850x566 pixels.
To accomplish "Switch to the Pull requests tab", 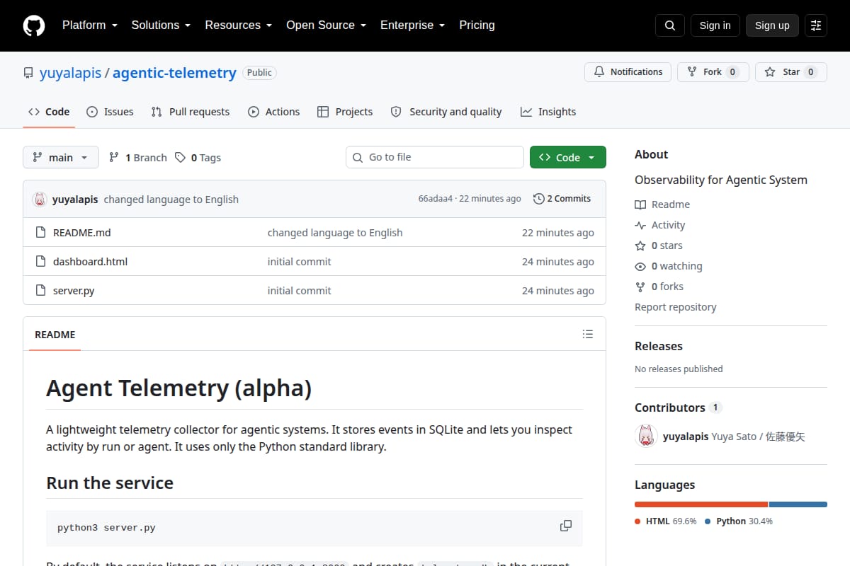I will (191, 112).
